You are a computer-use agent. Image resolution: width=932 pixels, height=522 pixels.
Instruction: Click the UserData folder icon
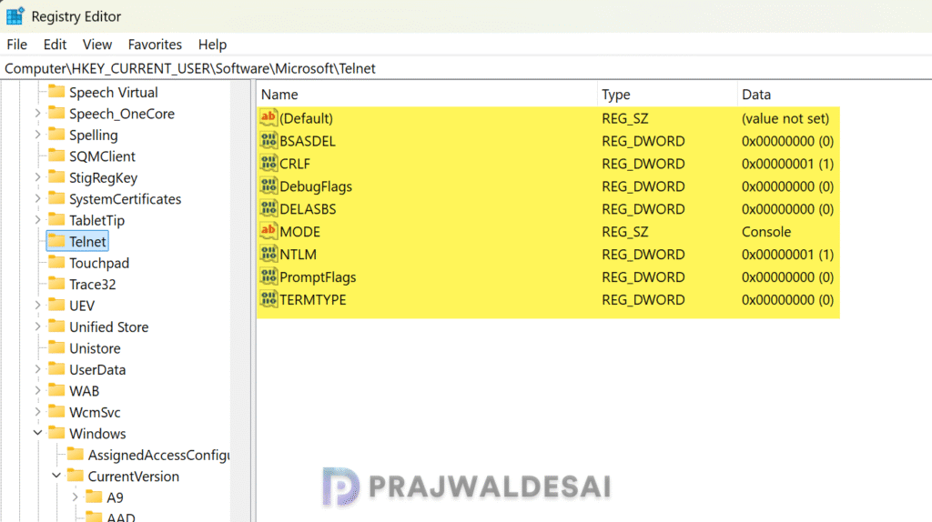56,369
